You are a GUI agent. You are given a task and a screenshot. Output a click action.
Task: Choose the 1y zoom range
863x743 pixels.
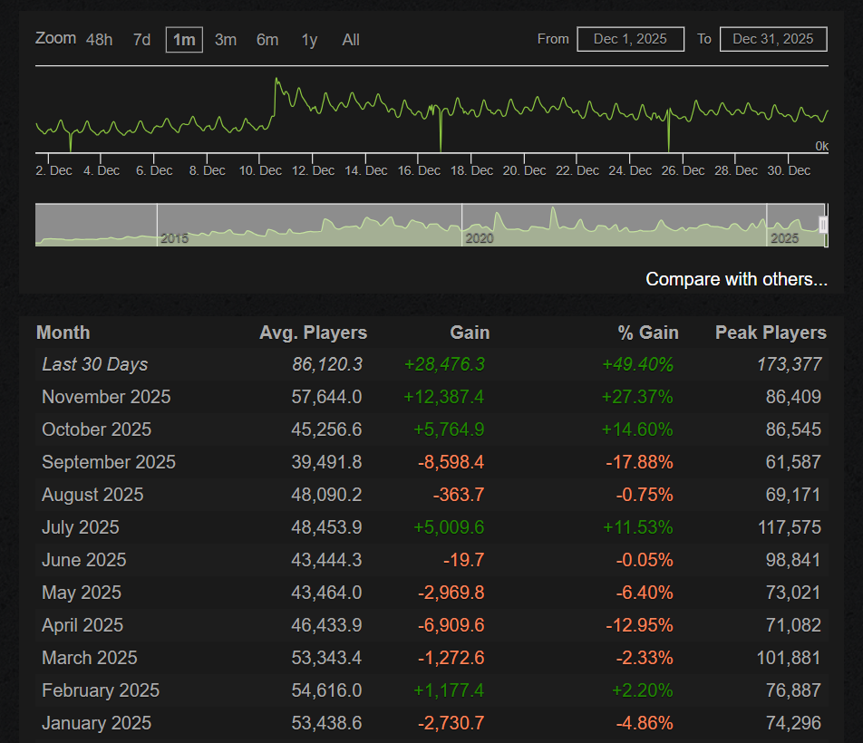309,40
